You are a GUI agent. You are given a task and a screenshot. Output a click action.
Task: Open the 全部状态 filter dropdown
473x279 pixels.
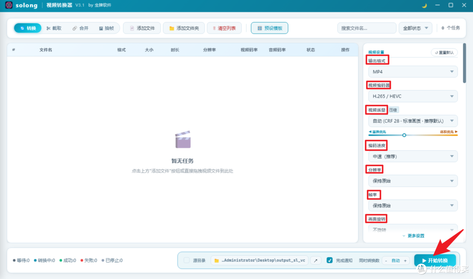[415, 28]
